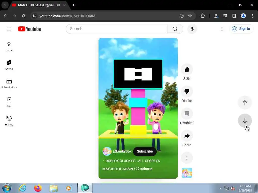The width and height of the screenshot is (258, 193).
Task: Start voice search with microphone icon
Action: tap(192, 29)
